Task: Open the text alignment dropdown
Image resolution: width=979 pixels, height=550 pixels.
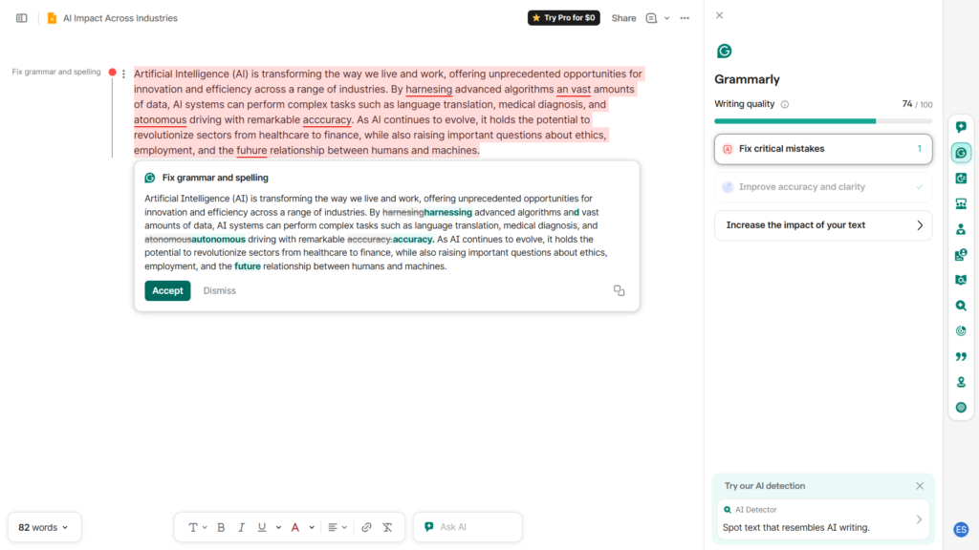Action: click(x=337, y=527)
